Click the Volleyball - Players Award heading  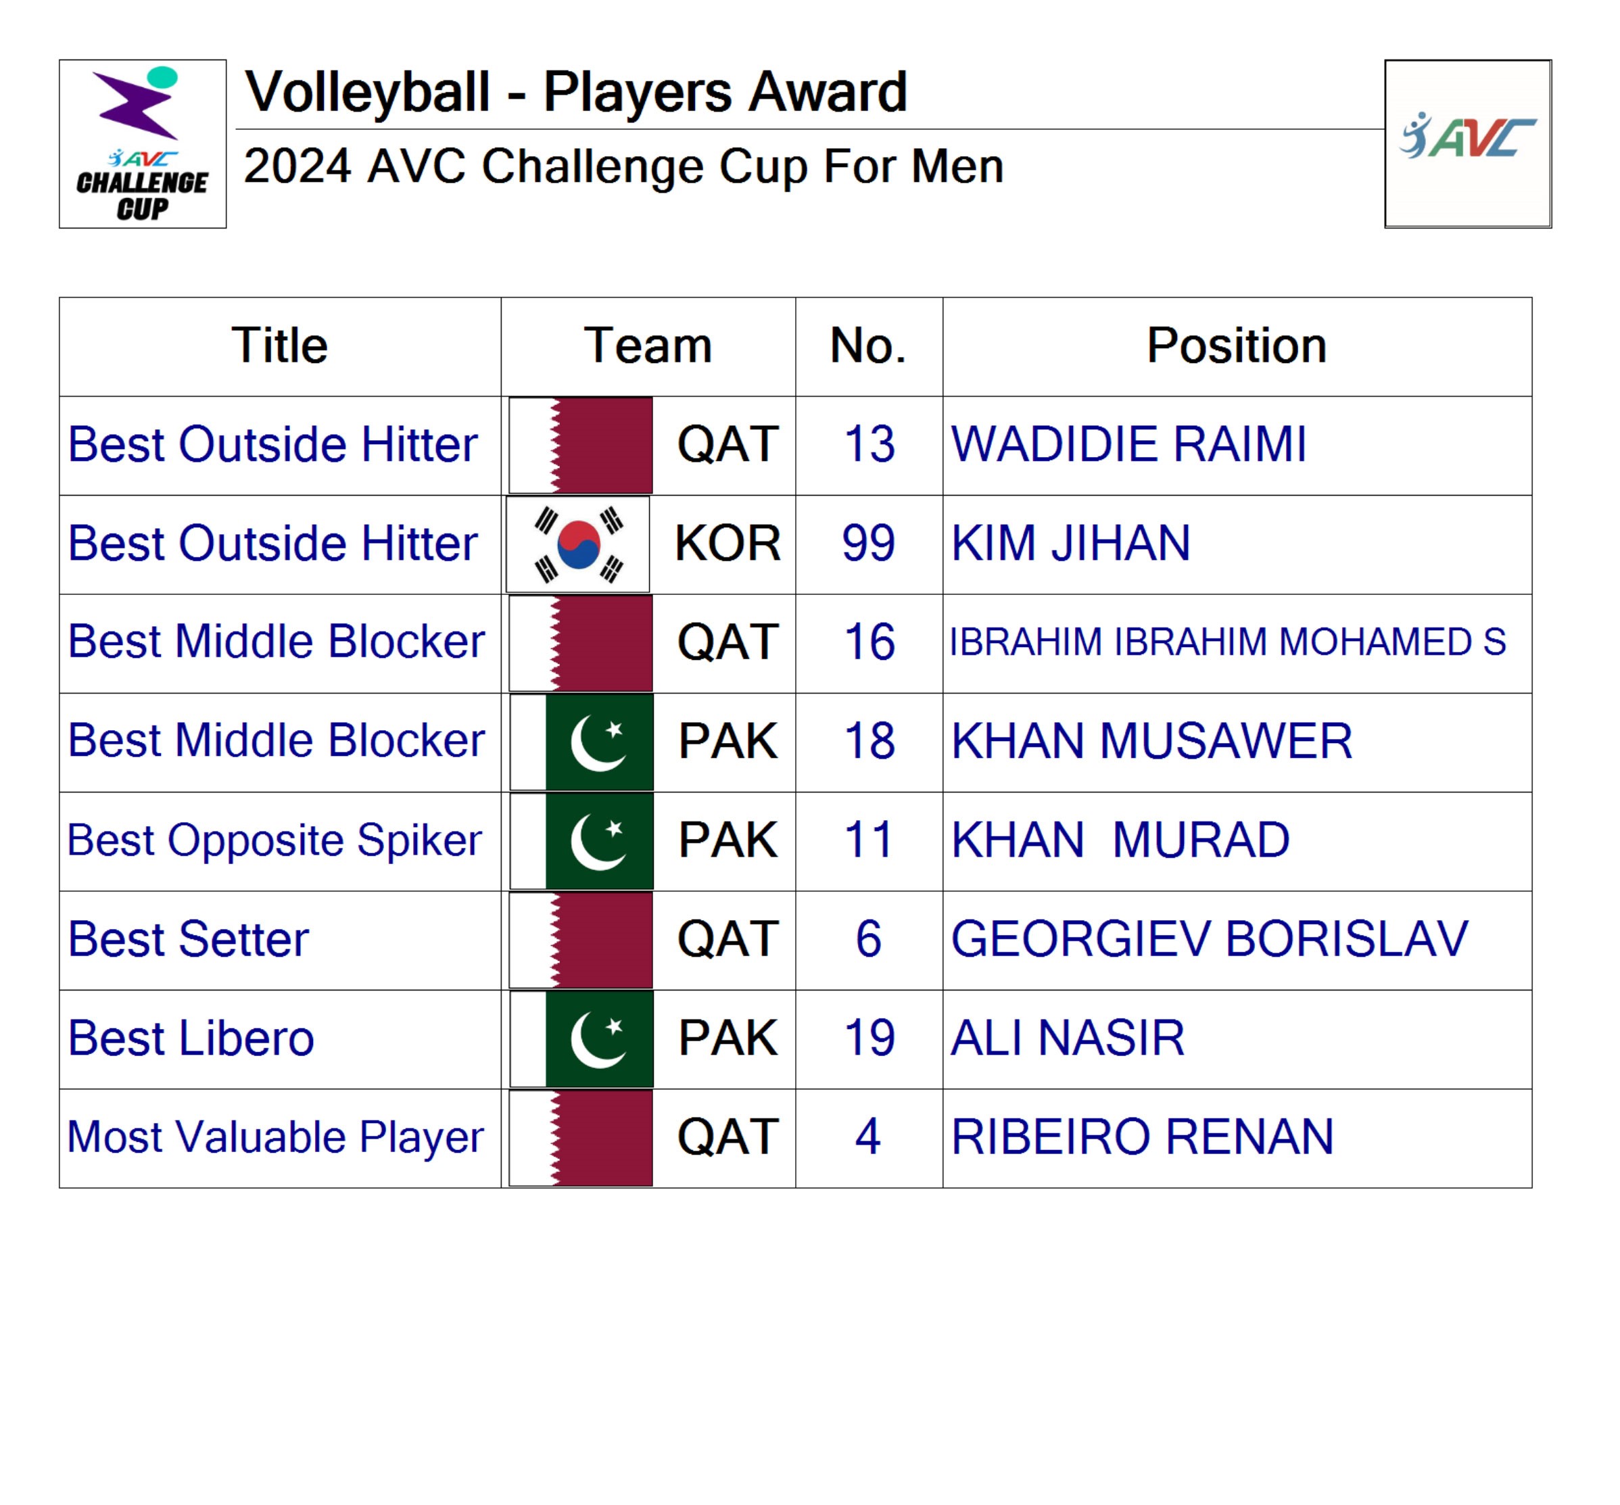(576, 92)
